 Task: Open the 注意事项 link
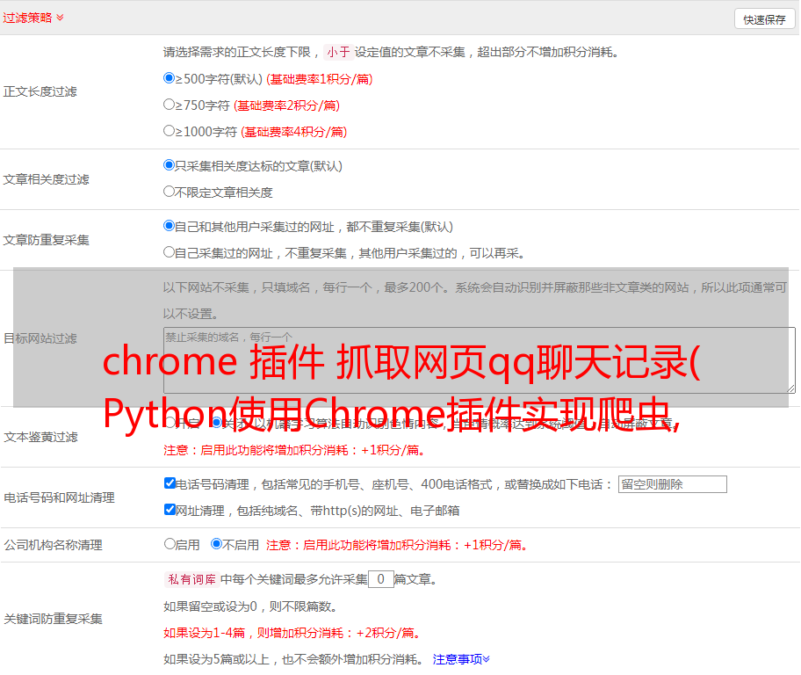[461, 659]
